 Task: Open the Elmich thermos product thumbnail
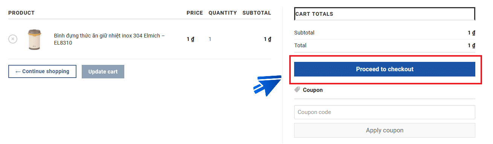click(x=34, y=39)
